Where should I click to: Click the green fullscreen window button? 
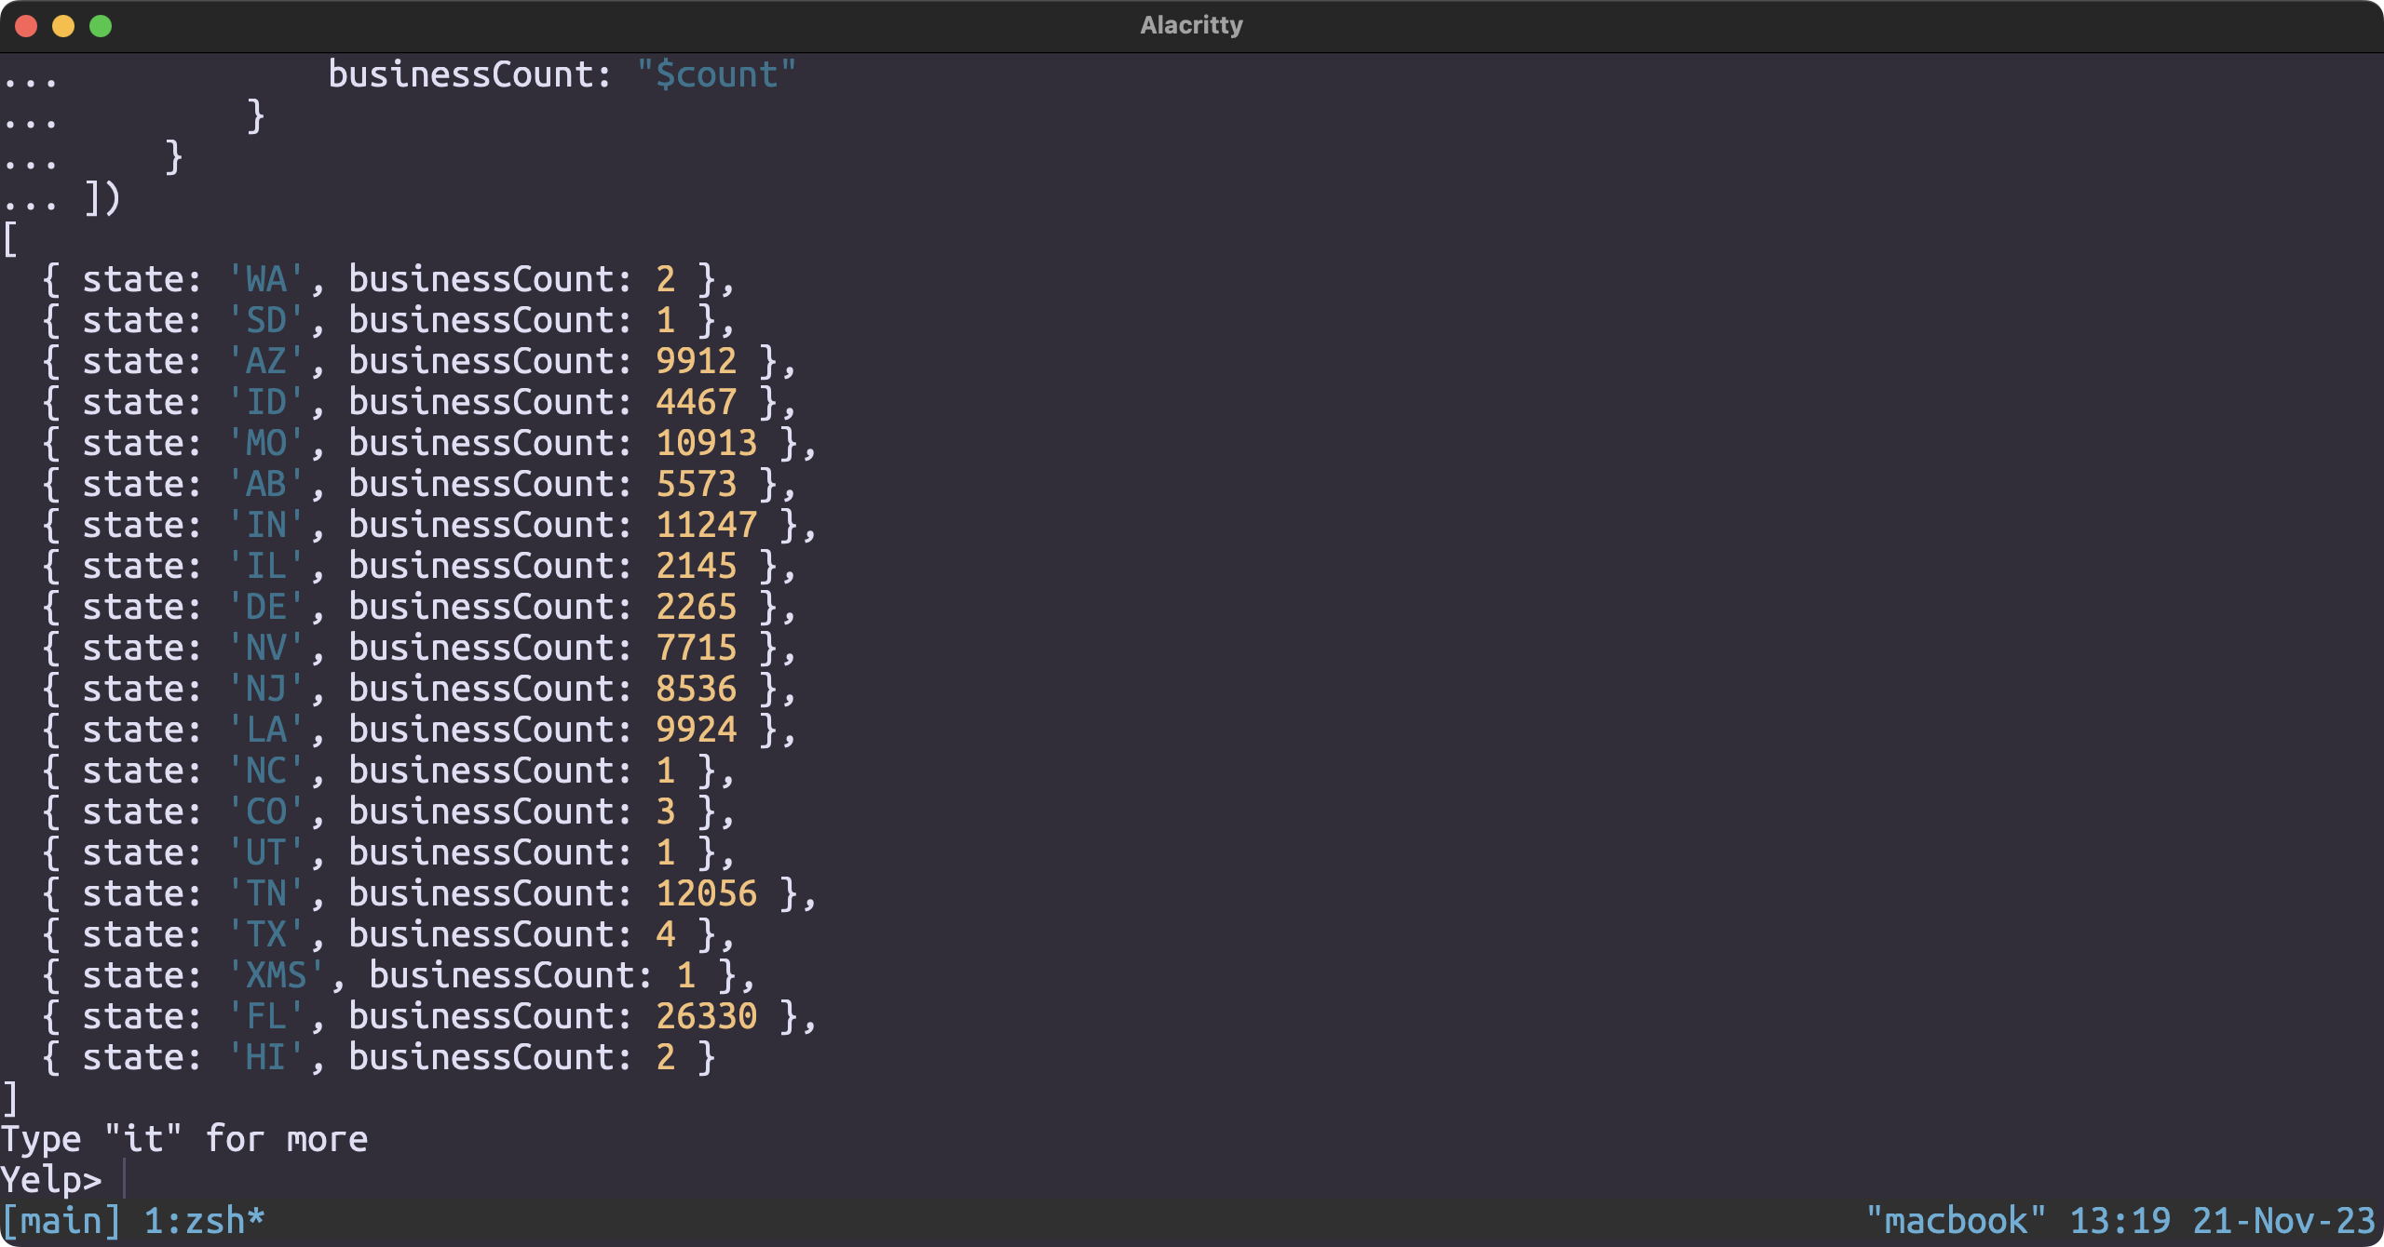101,26
